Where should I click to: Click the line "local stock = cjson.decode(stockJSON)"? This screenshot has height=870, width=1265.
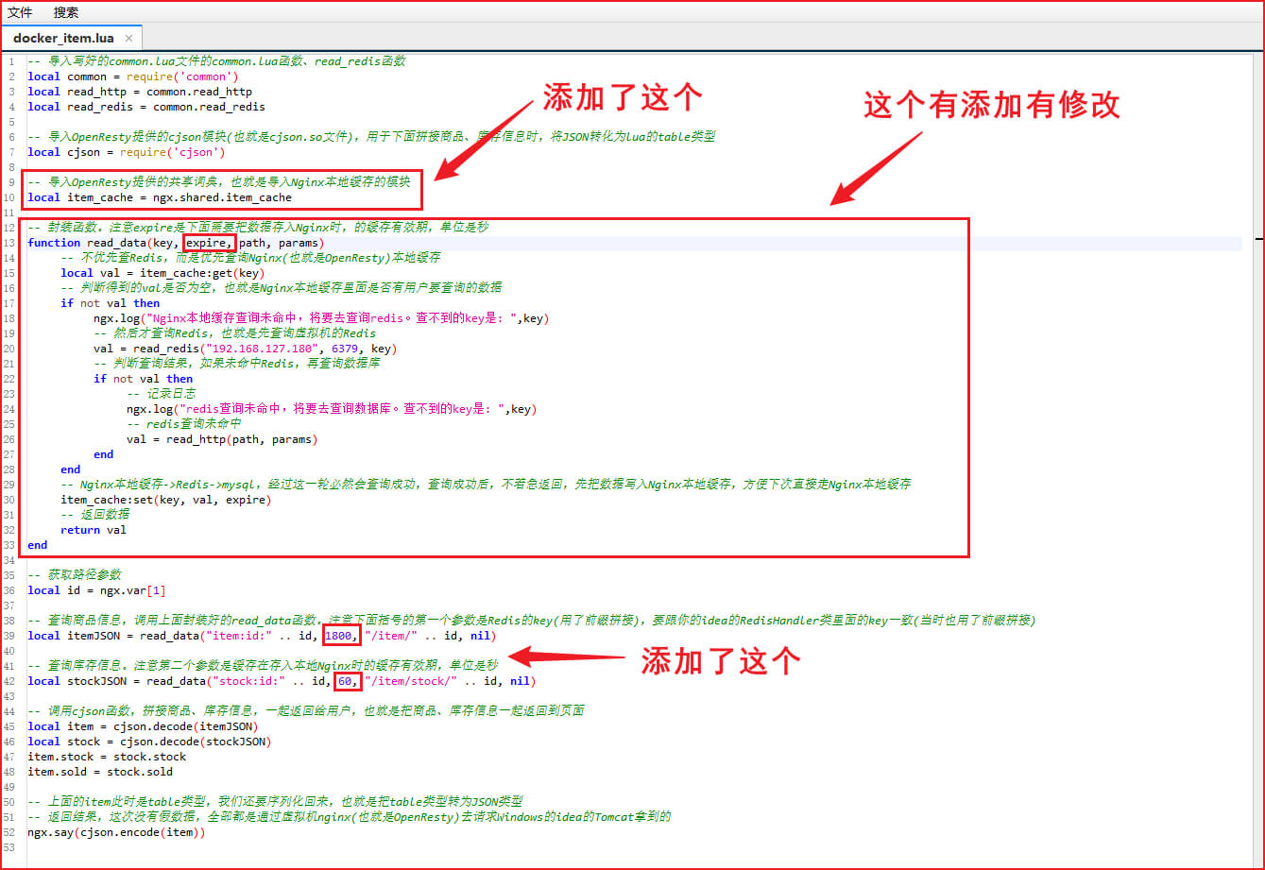pos(149,742)
